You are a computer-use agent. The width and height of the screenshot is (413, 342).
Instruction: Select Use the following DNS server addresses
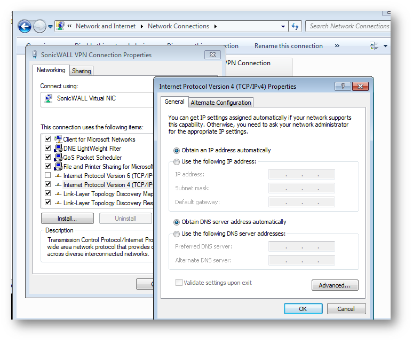[177, 234]
